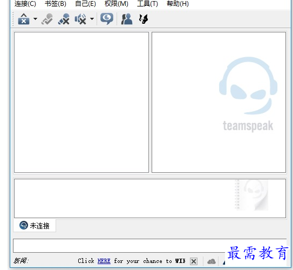Expand the Away status dropdown arrow

point(35,19)
